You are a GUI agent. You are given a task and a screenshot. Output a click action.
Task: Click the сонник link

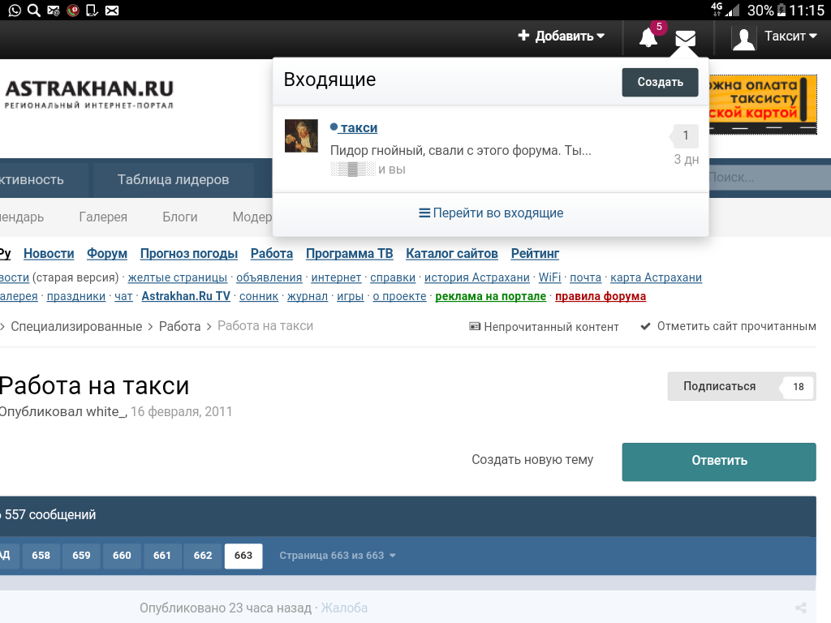[x=259, y=296]
